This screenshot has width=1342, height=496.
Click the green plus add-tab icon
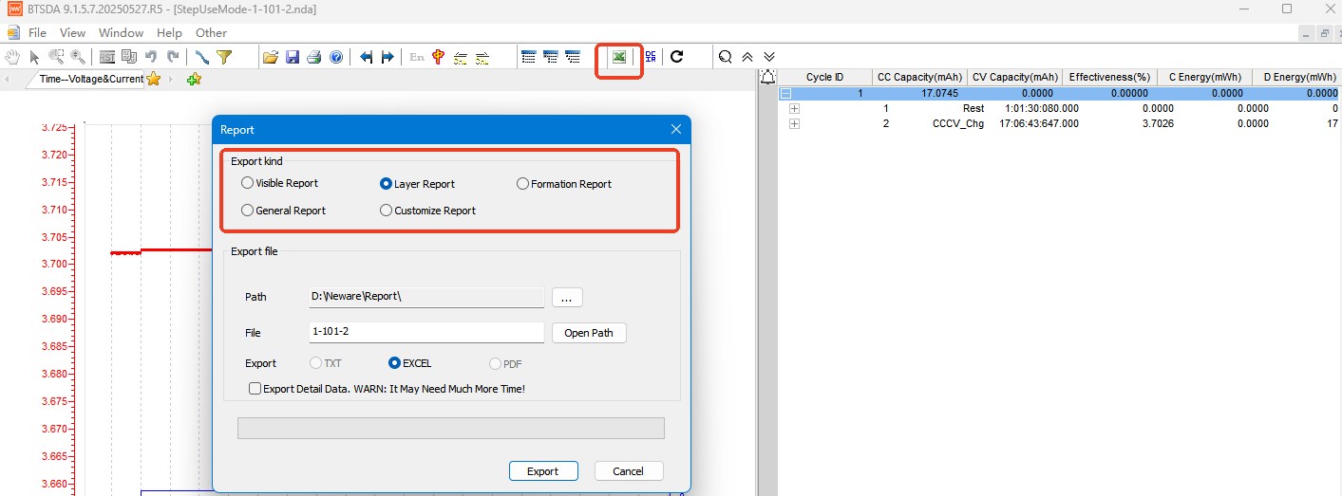(x=194, y=80)
